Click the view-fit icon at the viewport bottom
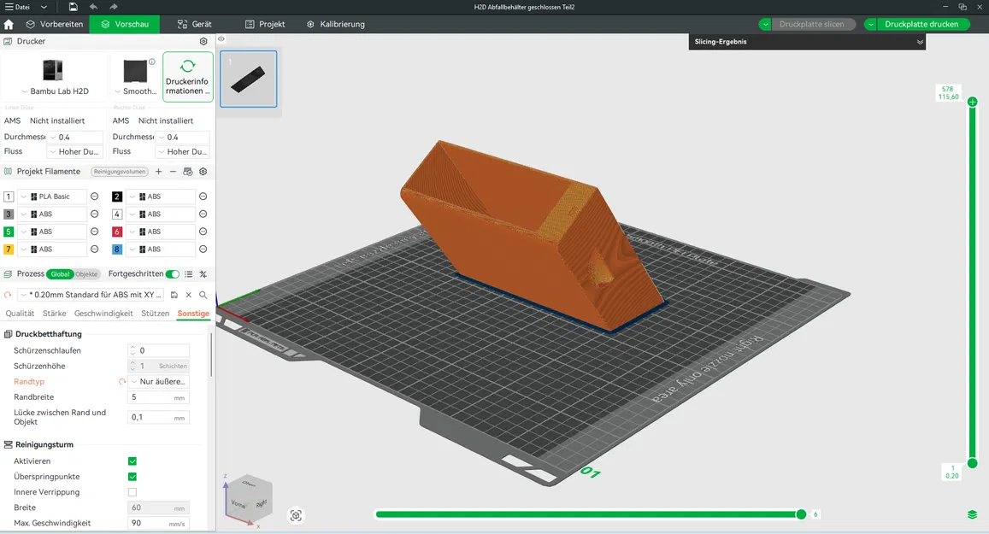Image resolution: width=989 pixels, height=534 pixels. click(296, 516)
